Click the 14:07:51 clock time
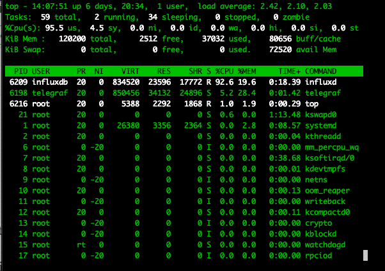The height and width of the screenshot is (271, 385). [x=50, y=6]
